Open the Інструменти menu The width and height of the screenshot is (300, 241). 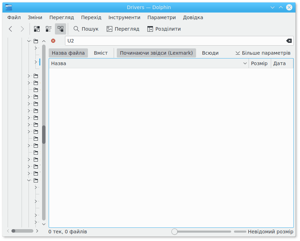coord(124,17)
